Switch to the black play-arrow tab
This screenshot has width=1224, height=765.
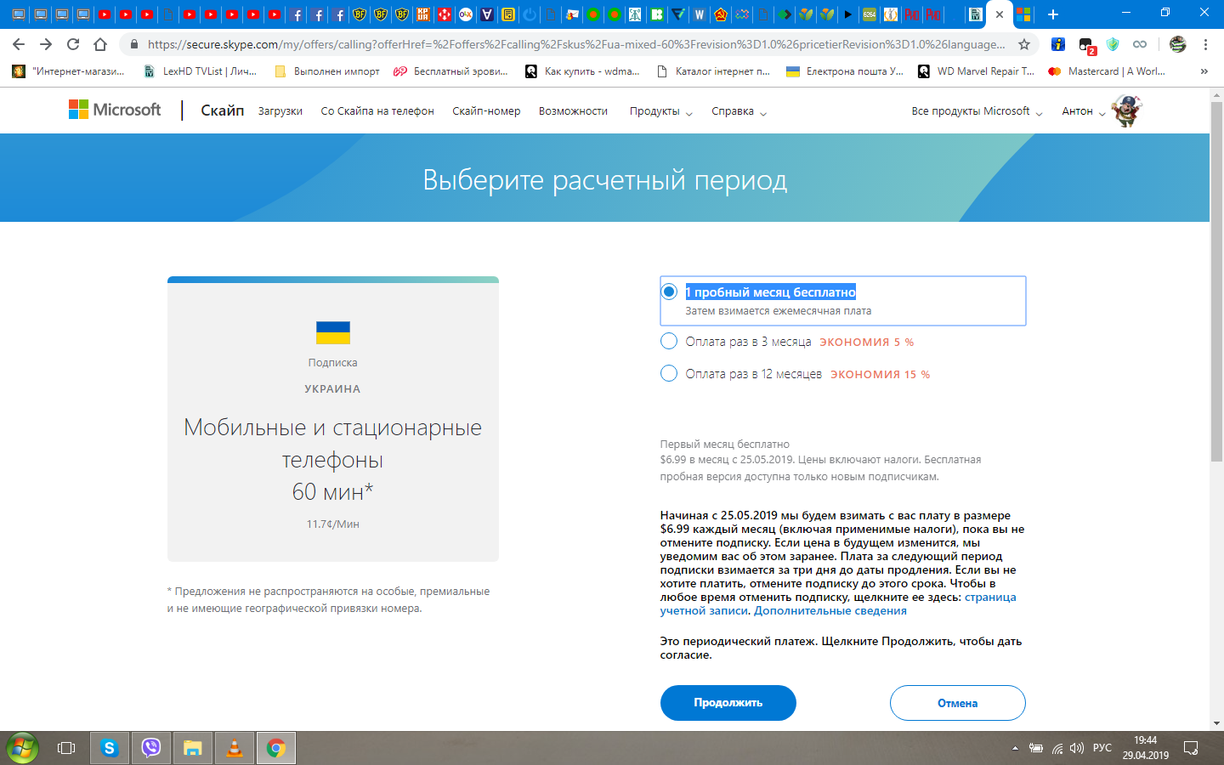[x=848, y=14]
